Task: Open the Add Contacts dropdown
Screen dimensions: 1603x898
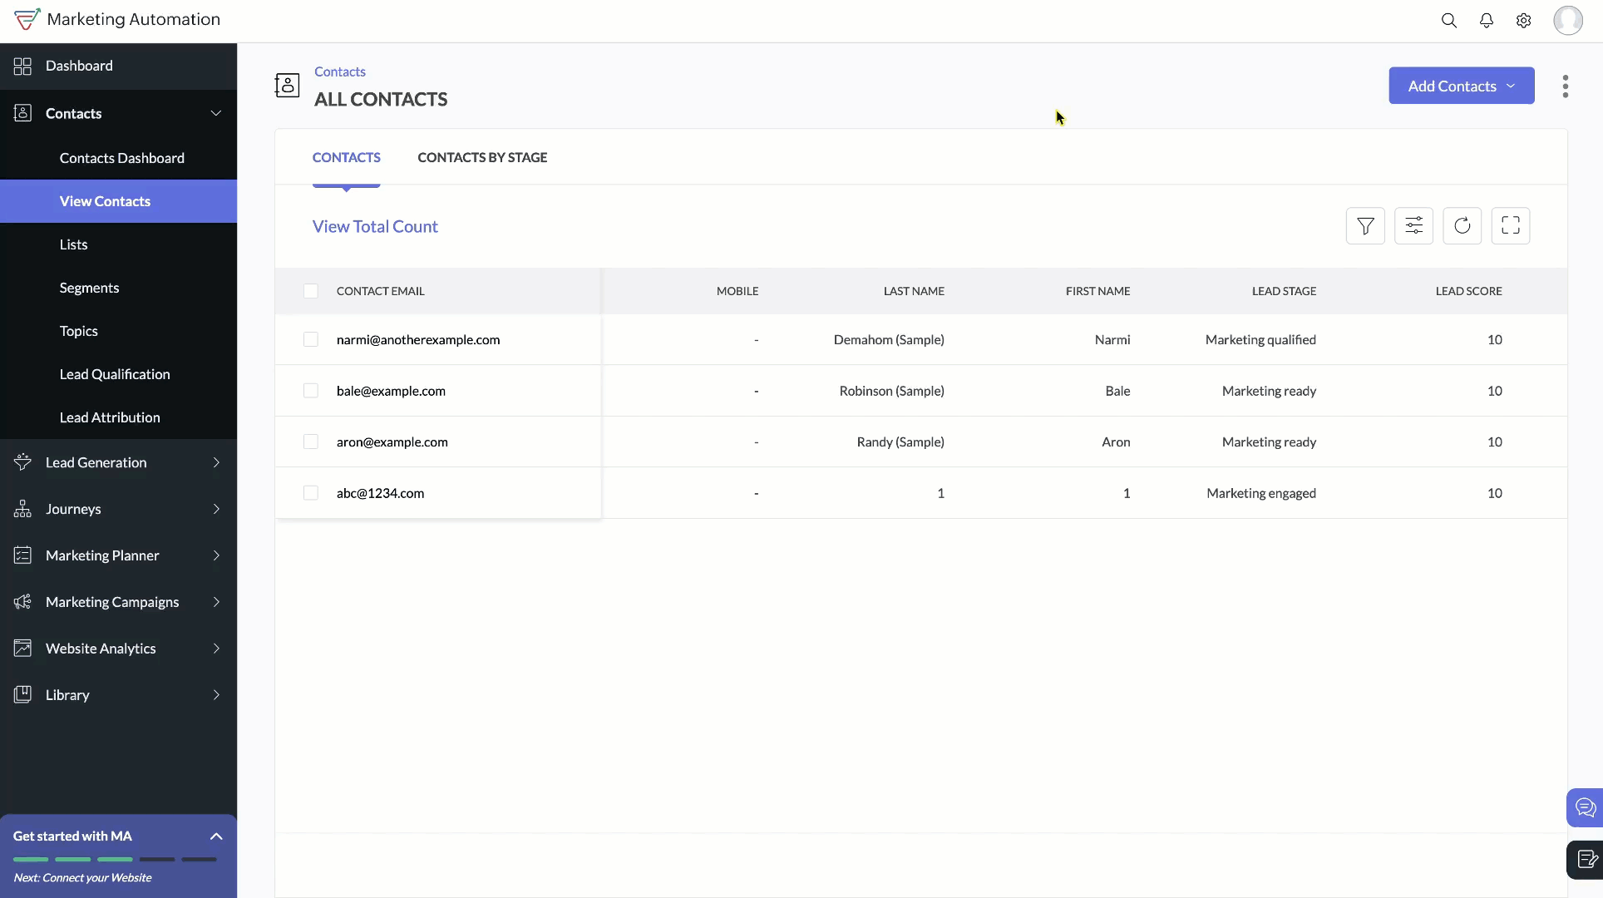Action: pyautogui.click(x=1461, y=86)
